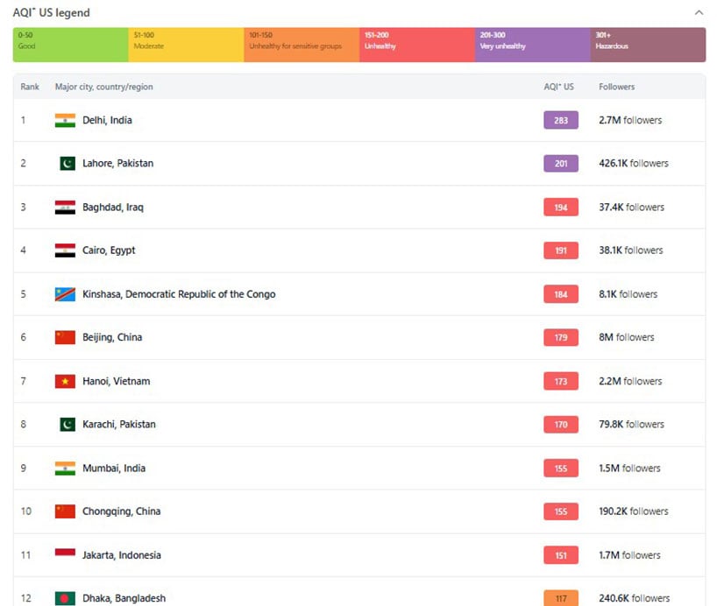Open the Beijing, China city link
717x606 pixels.
pos(112,337)
